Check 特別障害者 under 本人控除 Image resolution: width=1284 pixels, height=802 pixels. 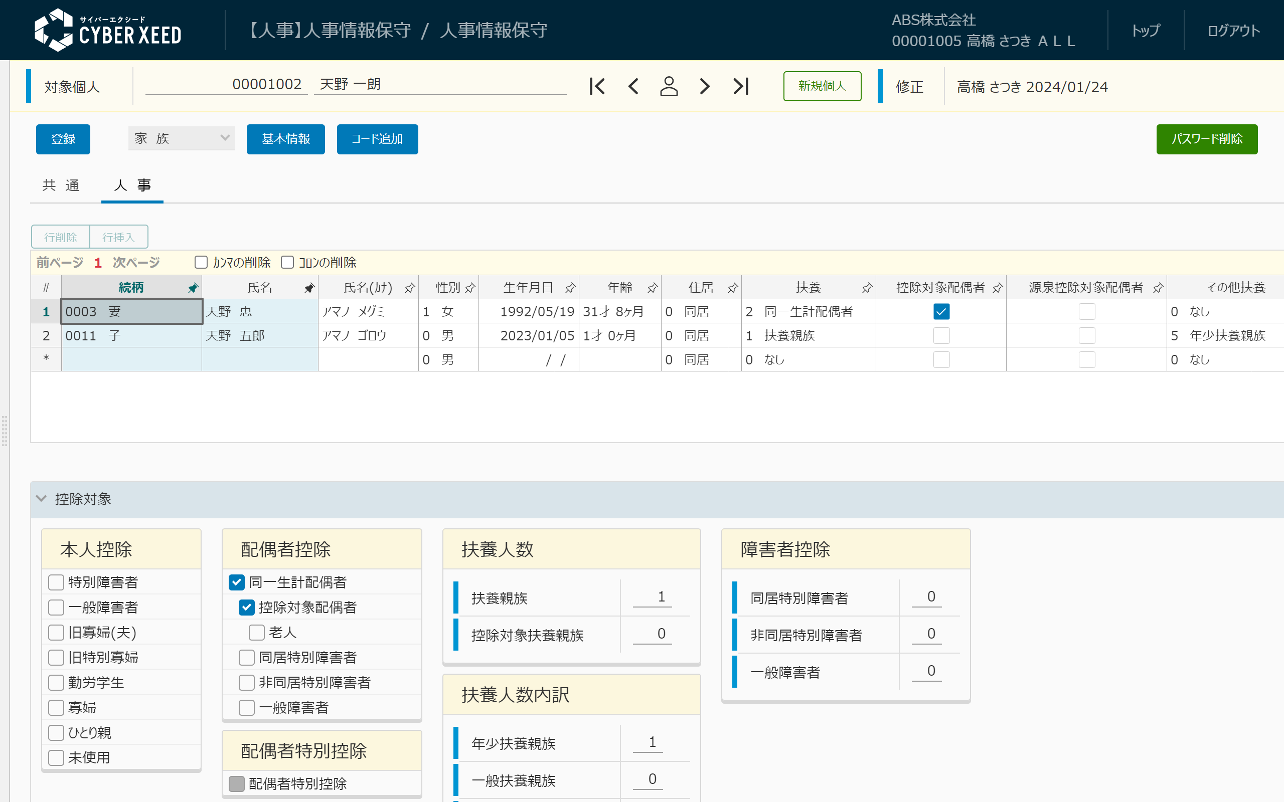click(x=56, y=582)
